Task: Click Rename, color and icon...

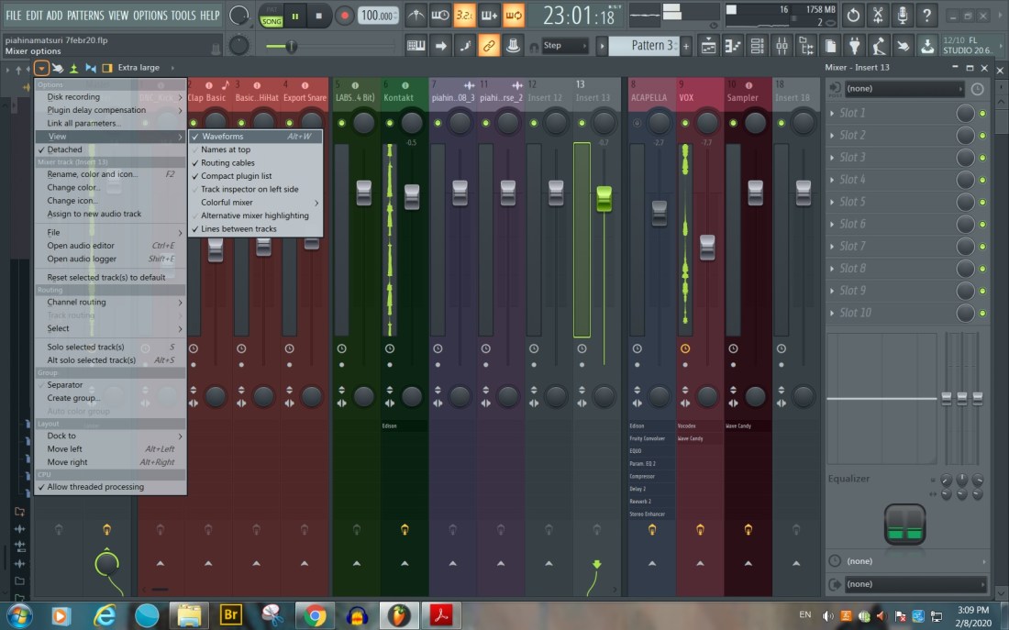Action: coord(93,174)
